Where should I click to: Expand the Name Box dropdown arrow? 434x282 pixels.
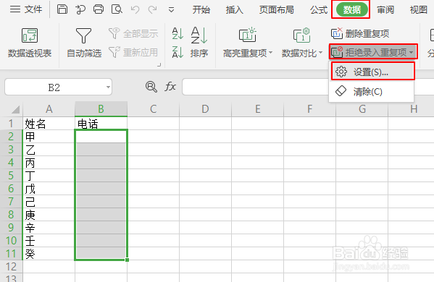pyautogui.click(x=108, y=87)
